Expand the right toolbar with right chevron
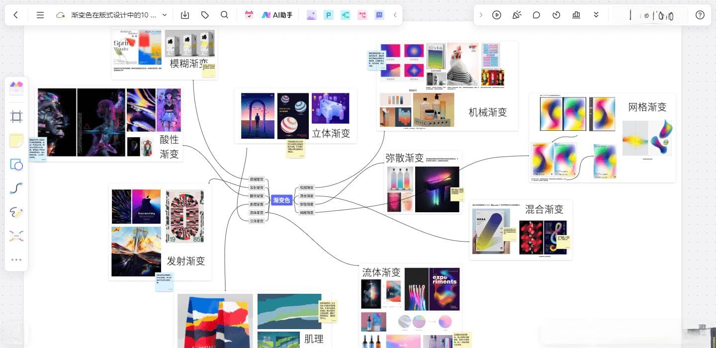 [481, 15]
